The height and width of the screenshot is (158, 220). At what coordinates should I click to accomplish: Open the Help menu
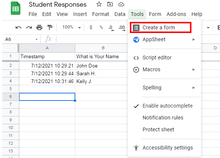tap(197, 14)
